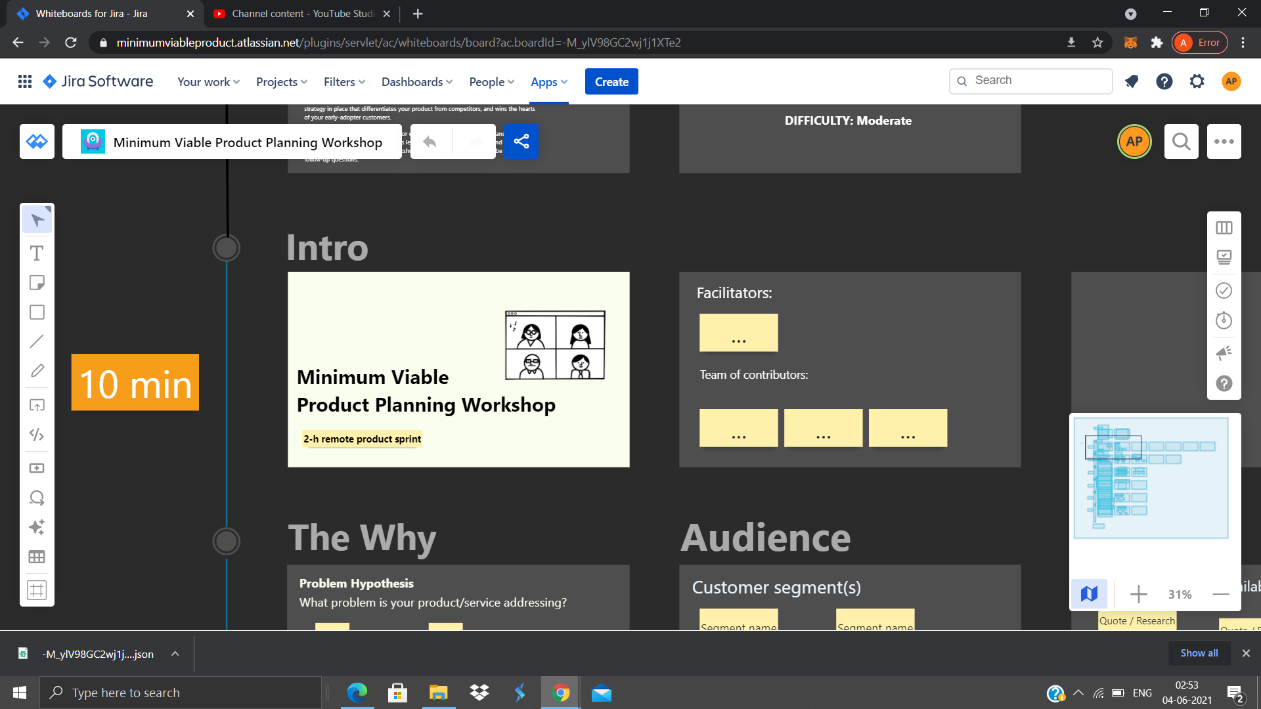Select the Text tool in left toolbar
This screenshot has width=1261, height=709.
(37, 253)
